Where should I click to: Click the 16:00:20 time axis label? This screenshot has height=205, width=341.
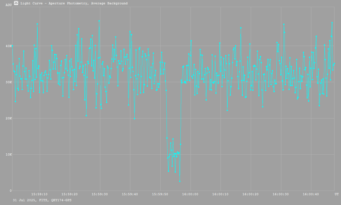pyautogui.click(x=251, y=194)
